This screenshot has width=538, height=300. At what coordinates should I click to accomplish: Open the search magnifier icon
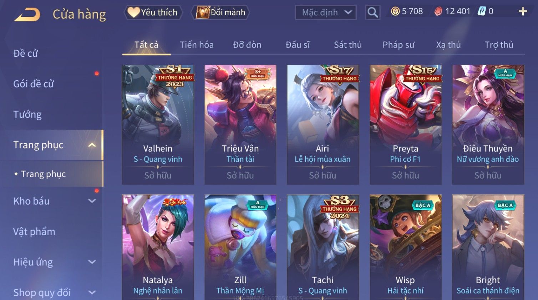pos(372,12)
